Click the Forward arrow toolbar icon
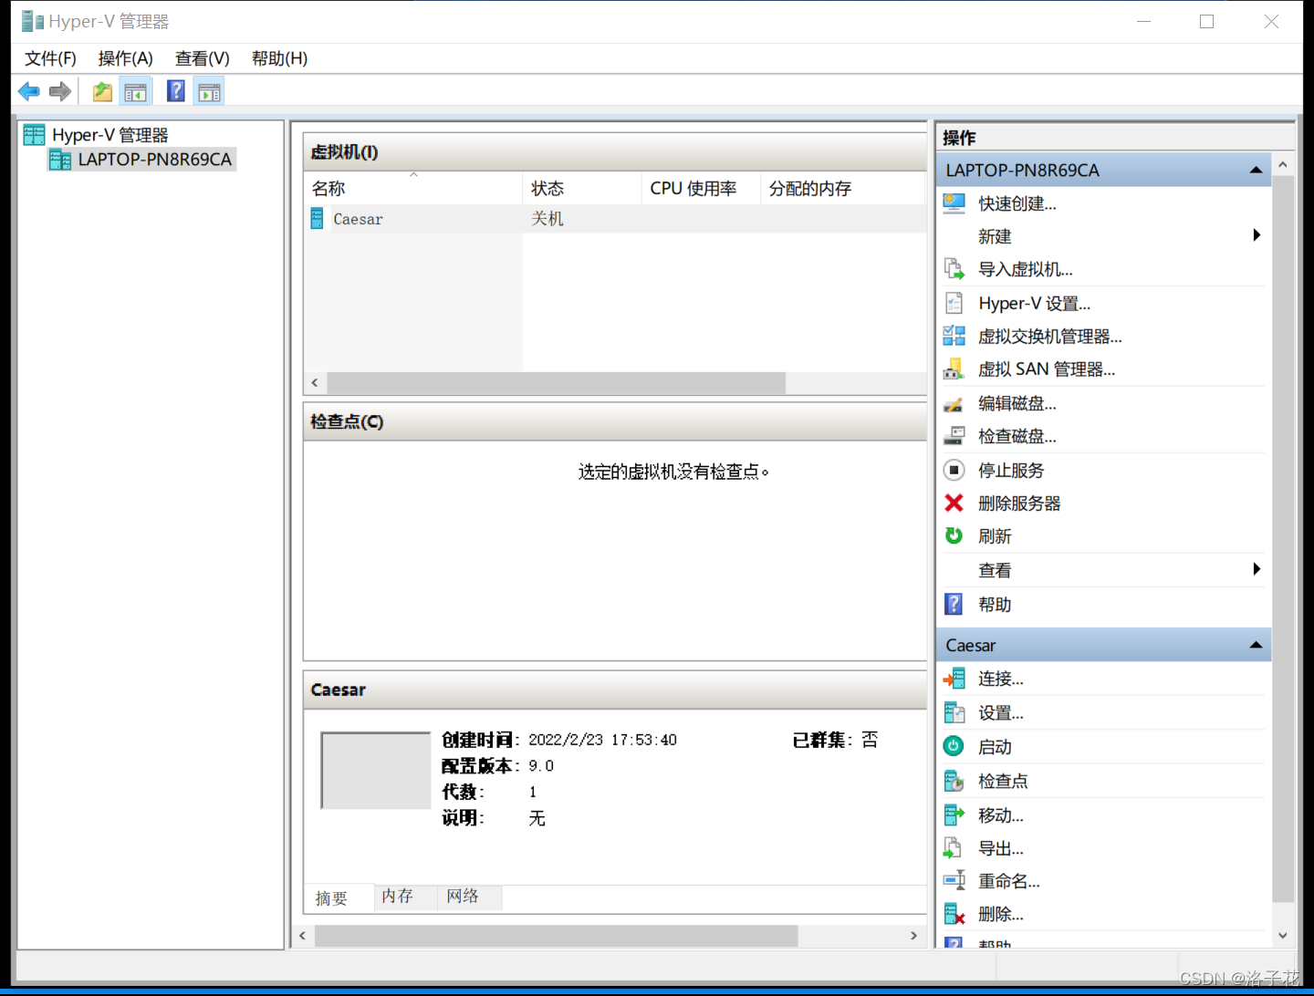Image resolution: width=1314 pixels, height=996 pixels. 60,91
